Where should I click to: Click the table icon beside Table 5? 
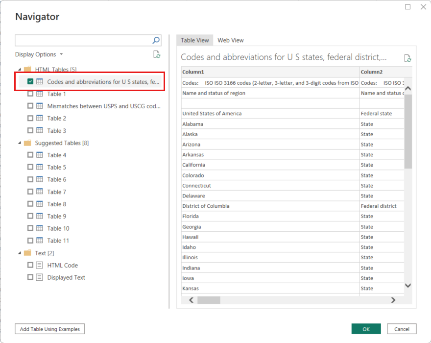coord(40,167)
